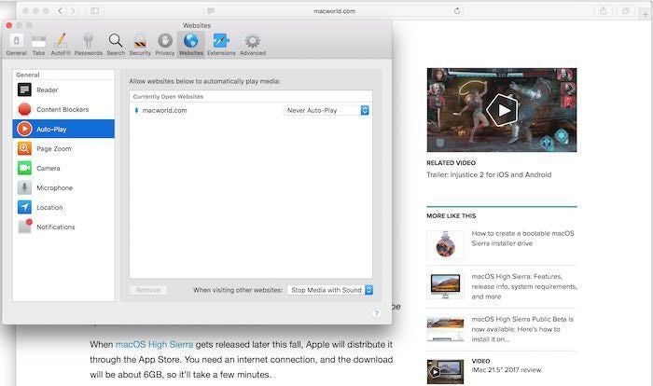This screenshot has width=653, height=386.
Task: Click the macOS High Sierra link in article text
Action: 154,345
